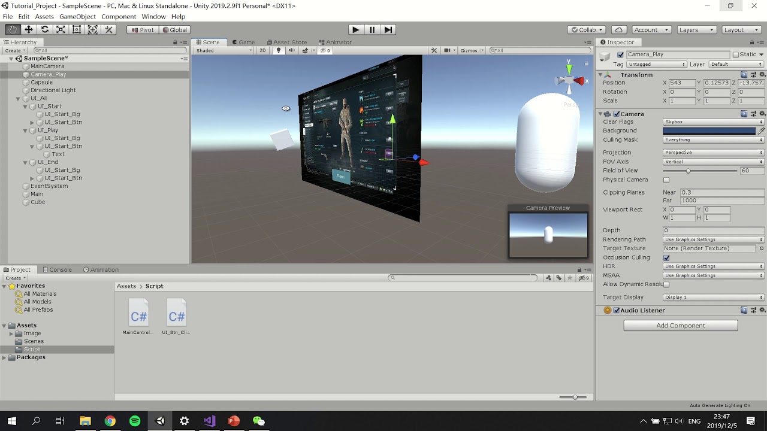Open Gizmos menu button
This screenshot has width=767, height=431.
(472, 50)
